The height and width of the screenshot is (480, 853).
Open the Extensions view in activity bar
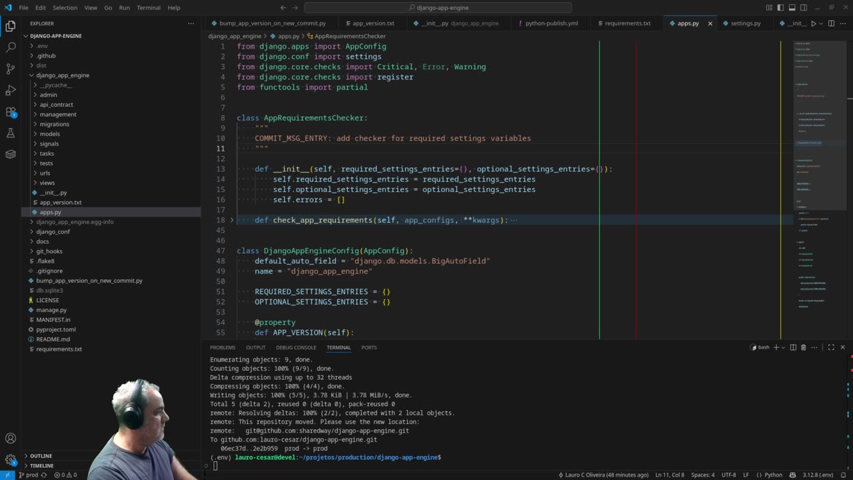pos(11,111)
